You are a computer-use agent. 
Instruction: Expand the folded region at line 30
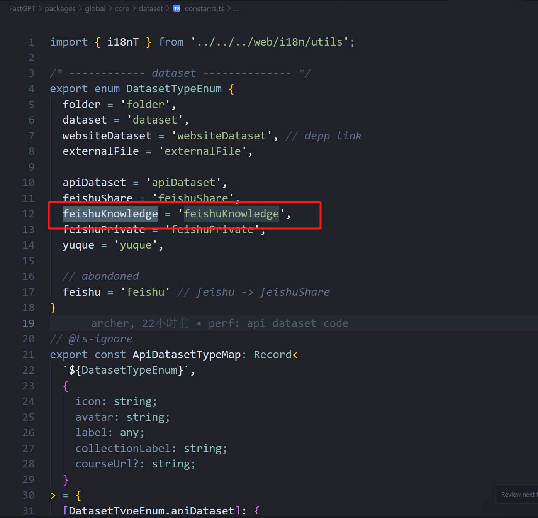tap(53, 495)
